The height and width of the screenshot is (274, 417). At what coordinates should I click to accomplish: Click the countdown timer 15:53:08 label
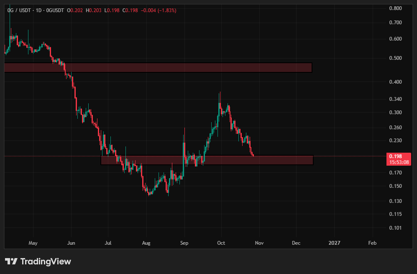point(399,162)
